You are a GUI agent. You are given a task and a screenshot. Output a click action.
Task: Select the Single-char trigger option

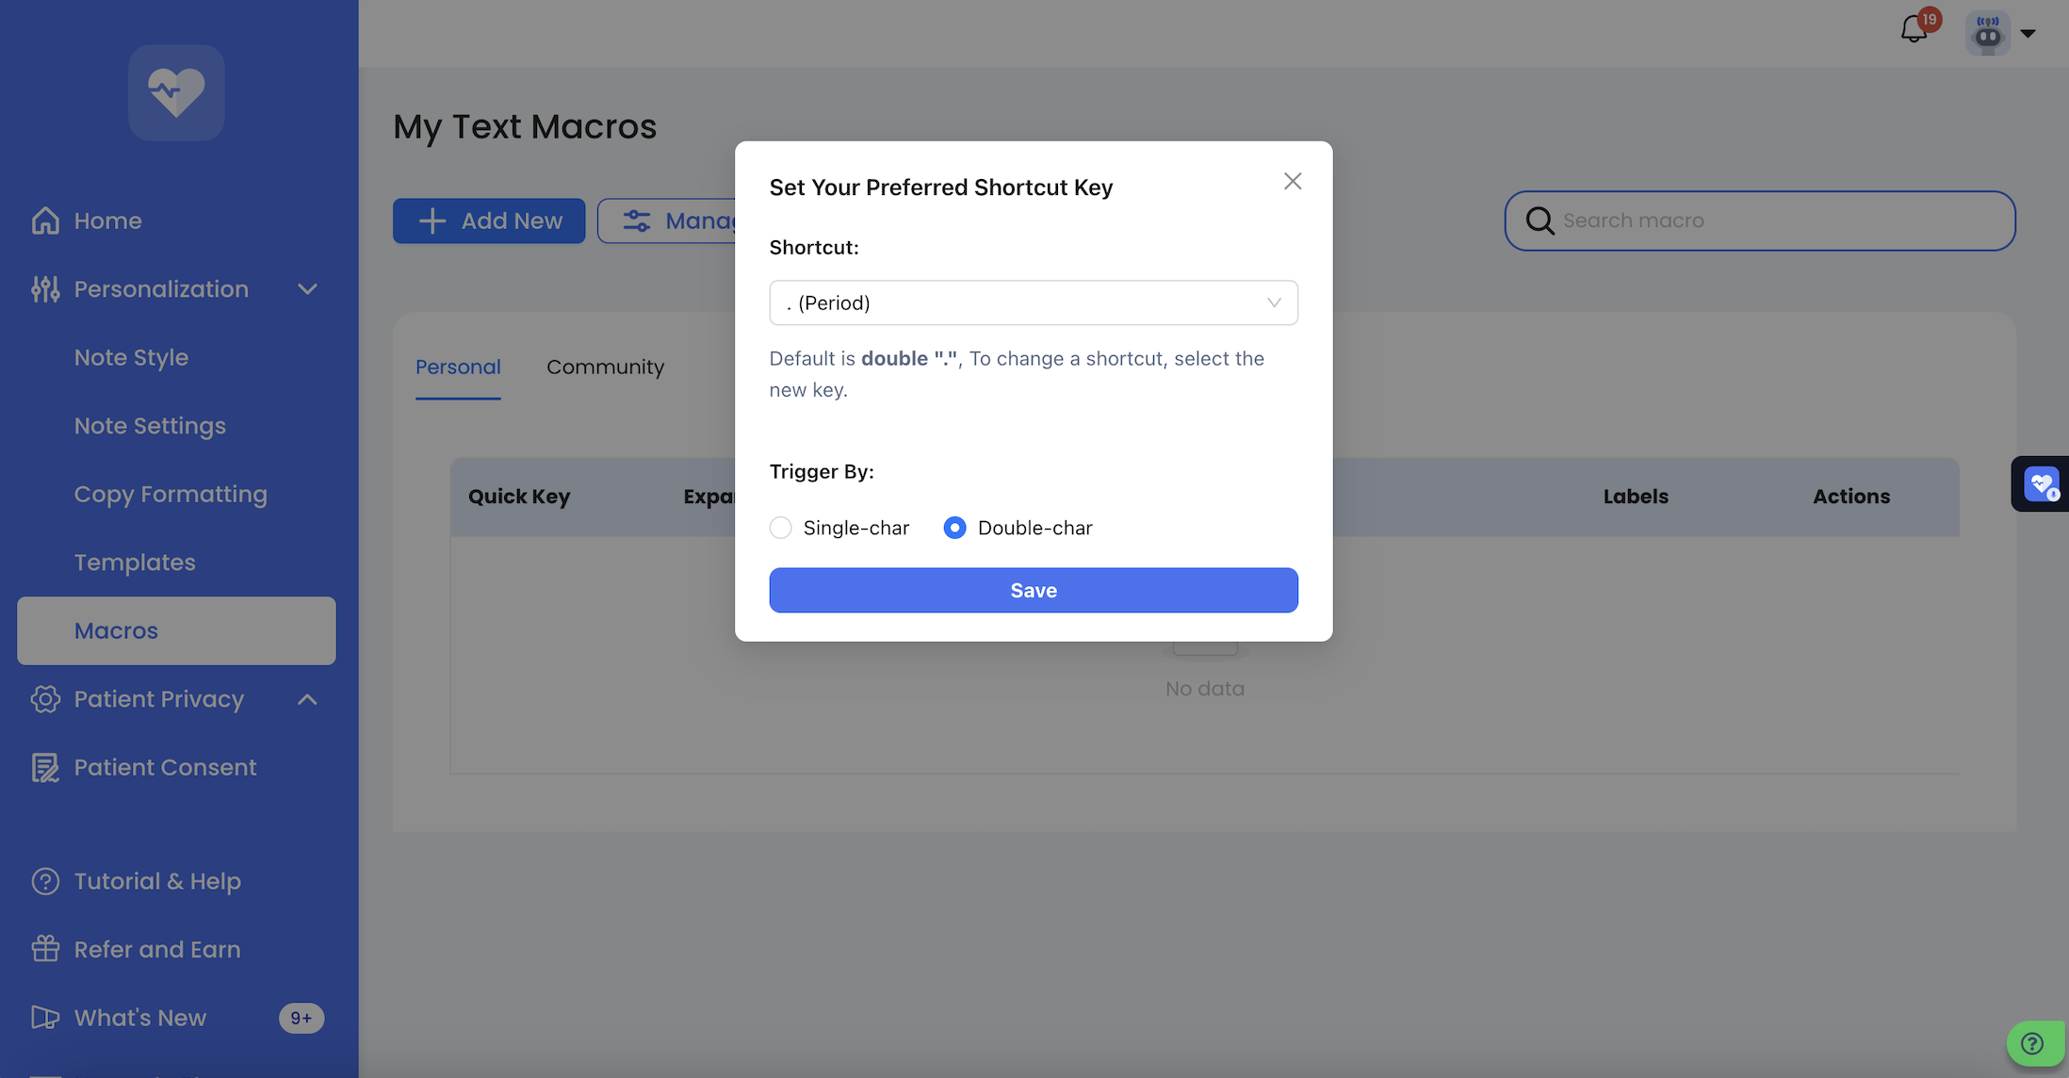tap(781, 528)
